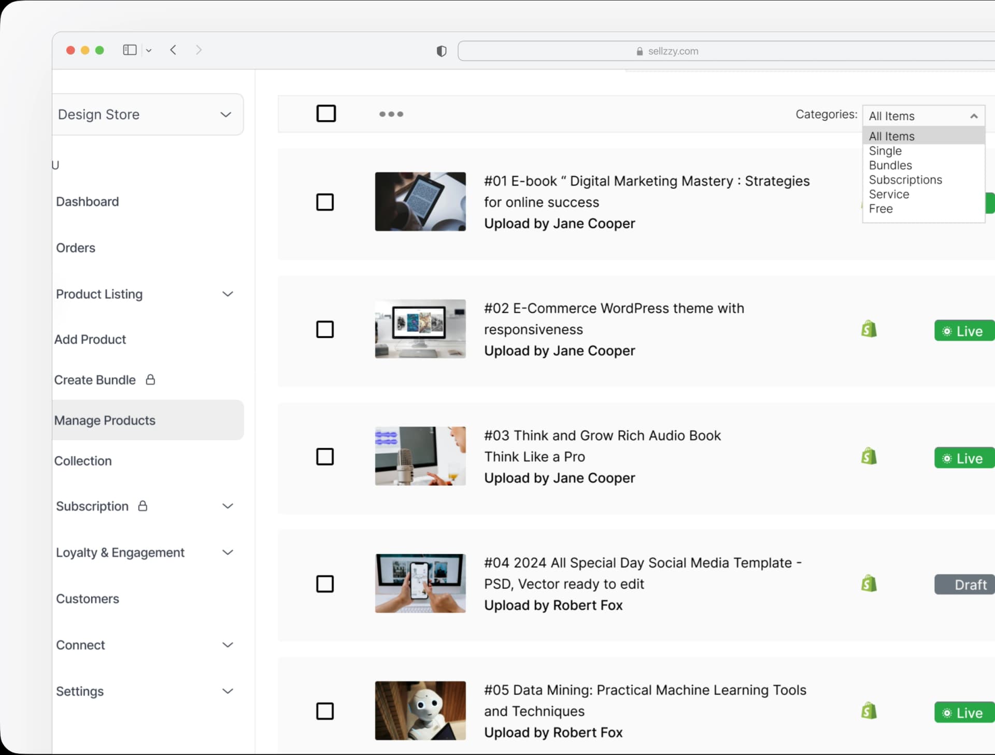Check the select-all products checkbox

tap(326, 113)
